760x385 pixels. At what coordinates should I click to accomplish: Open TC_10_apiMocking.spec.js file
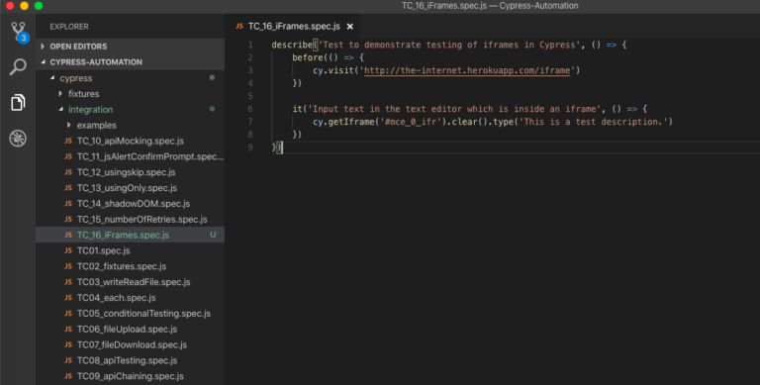[x=130, y=142]
